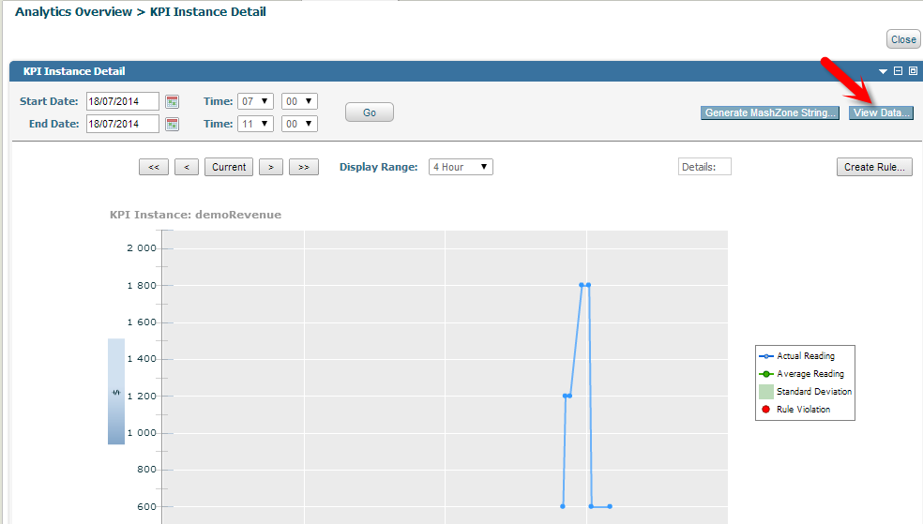Jump forward with the >> button
923x524 pixels.
click(x=303, y=167)
